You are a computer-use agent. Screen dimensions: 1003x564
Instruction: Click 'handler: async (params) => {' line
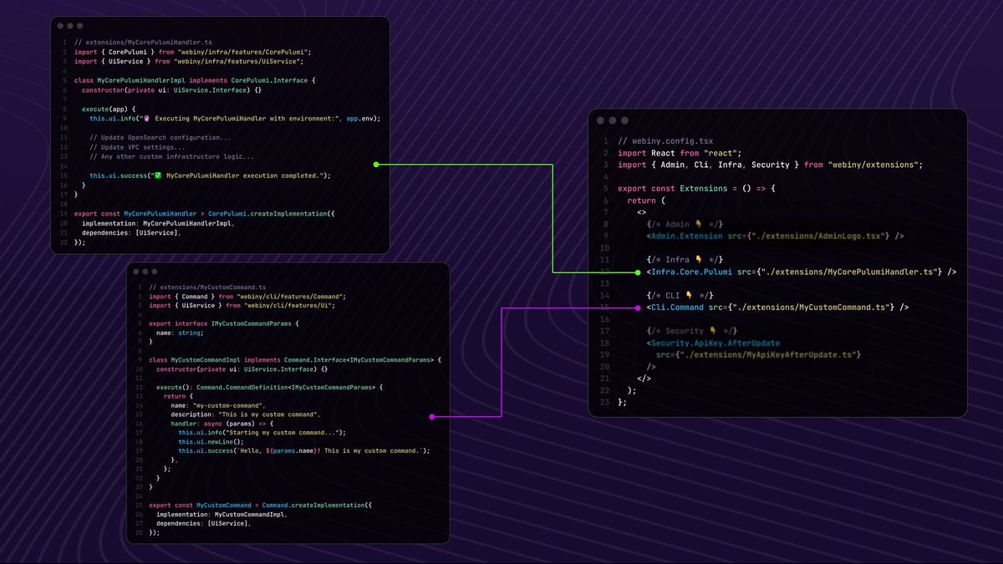tap(221, 424)
